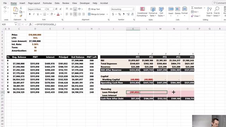The width and height of the screenshot is (226, 127).
Task: Apply cell borders icon
Action: (45, 14)
